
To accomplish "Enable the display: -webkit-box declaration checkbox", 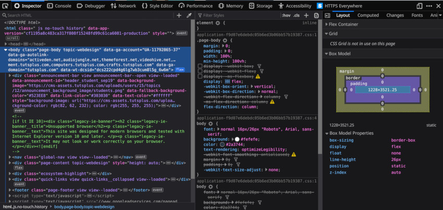I will 200,66.
